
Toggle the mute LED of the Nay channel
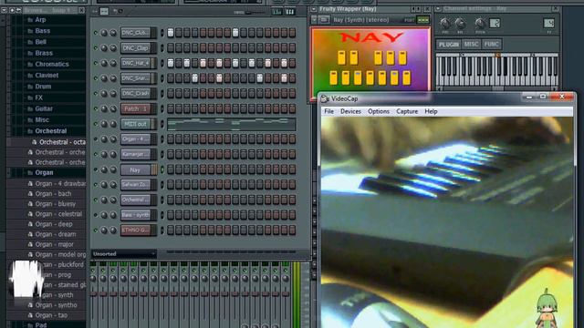[95, 169]
